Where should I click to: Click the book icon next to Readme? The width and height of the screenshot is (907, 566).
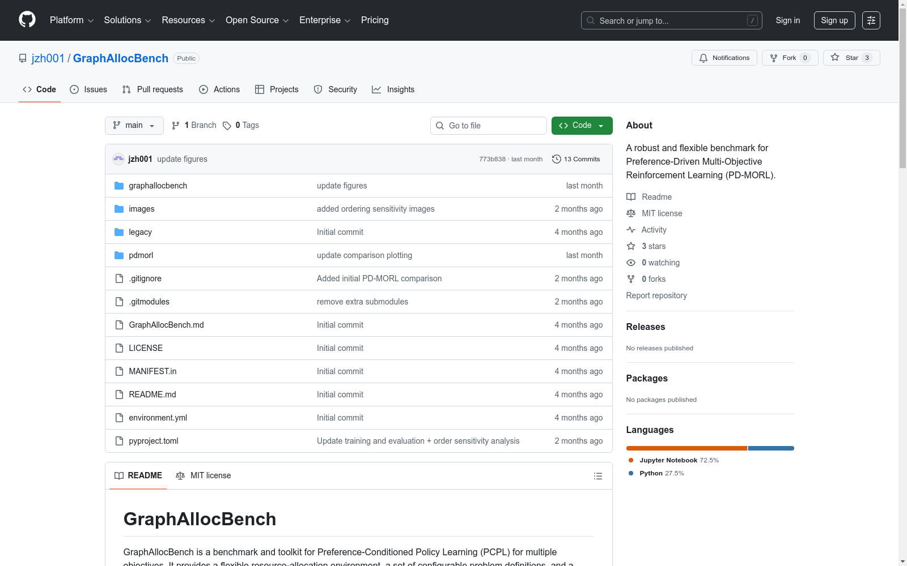click(631, 197)
